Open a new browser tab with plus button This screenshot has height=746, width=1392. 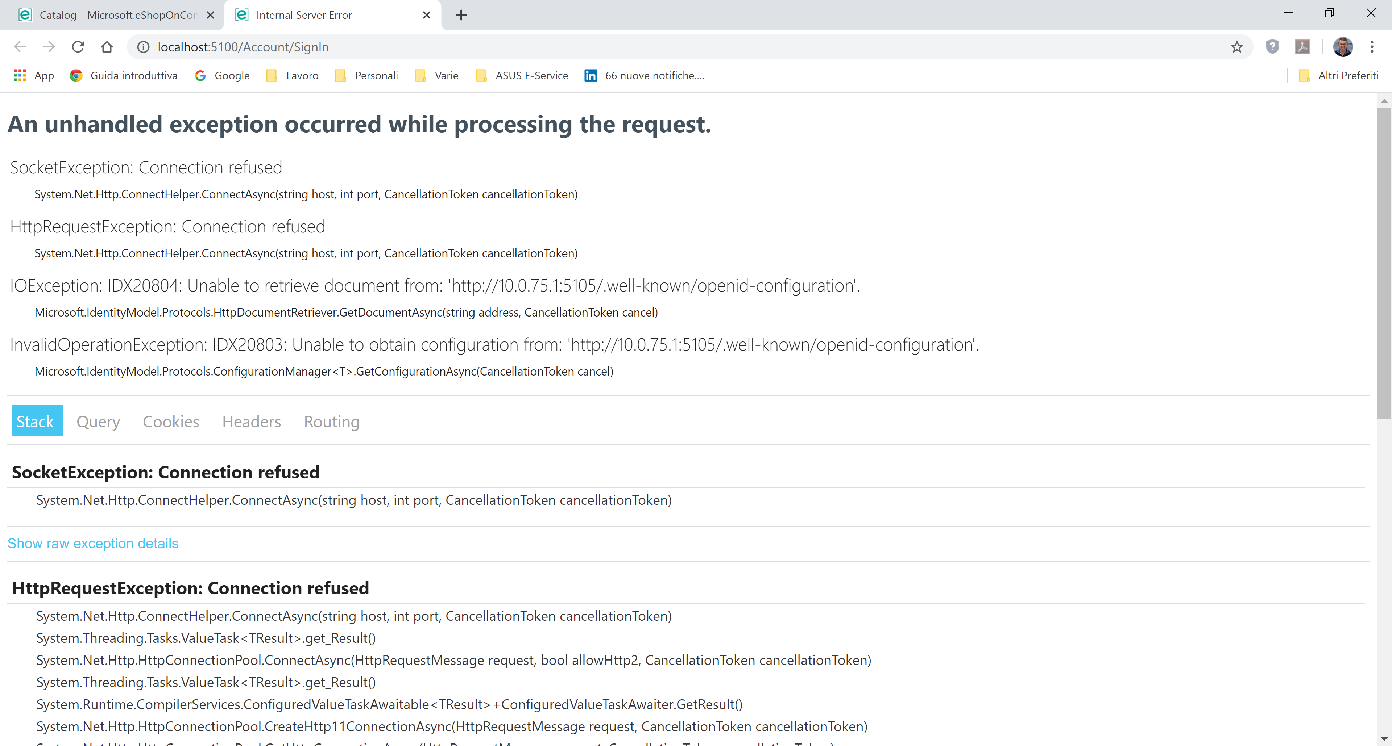pyautogui.click(x=460, y=14)
